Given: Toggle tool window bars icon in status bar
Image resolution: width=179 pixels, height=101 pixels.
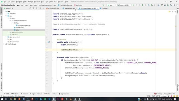Looking at the screenshot, I should coord(1,96).
